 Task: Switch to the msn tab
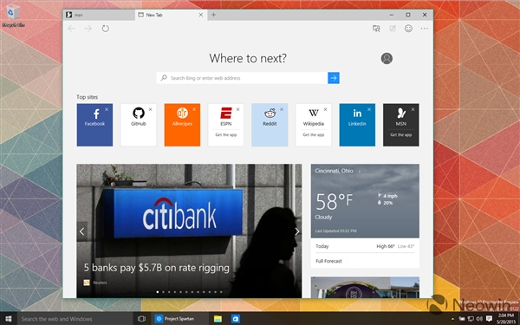click(99, 15)
